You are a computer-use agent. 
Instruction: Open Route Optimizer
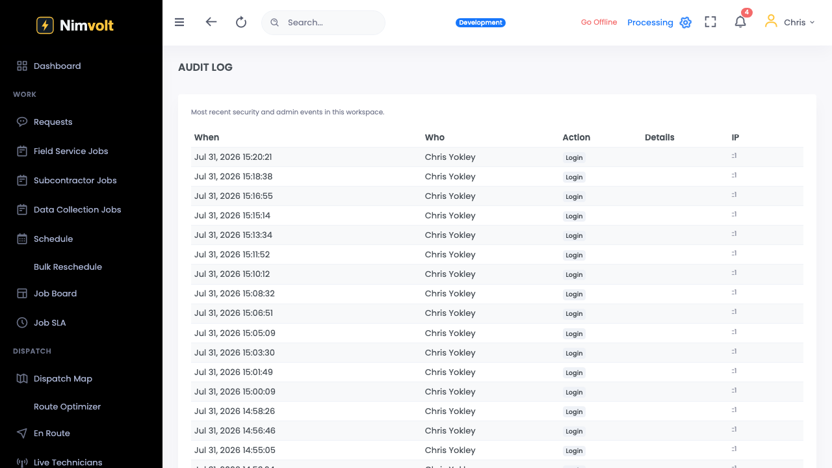(68, 406)
